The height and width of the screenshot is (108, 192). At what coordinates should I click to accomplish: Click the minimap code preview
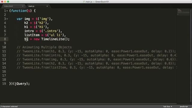coord(183,12)
